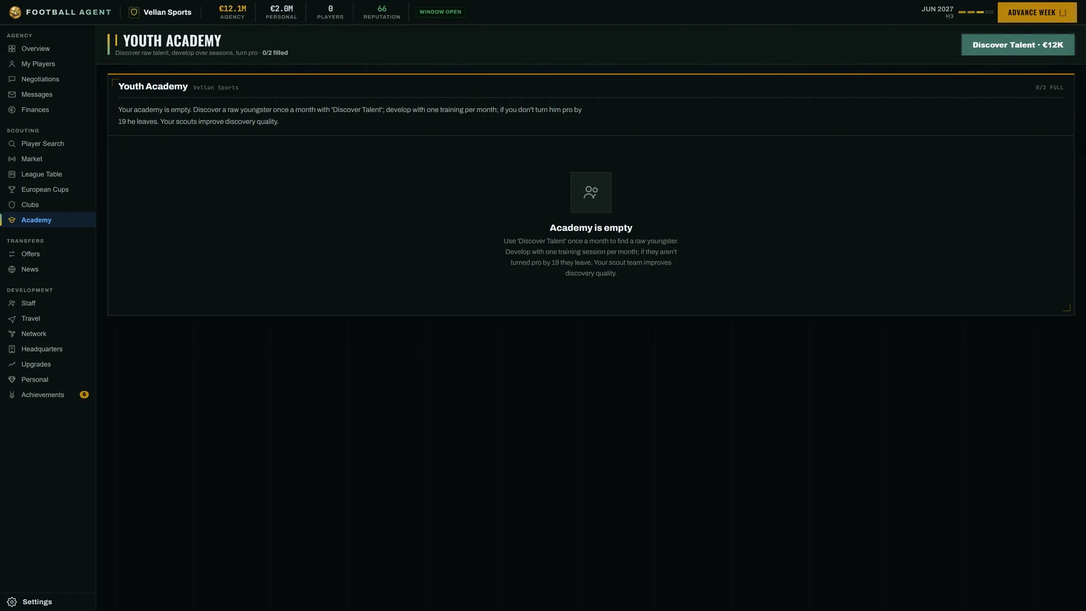Open the European Cups link
Screen dimensions: 1086x611
48,190
